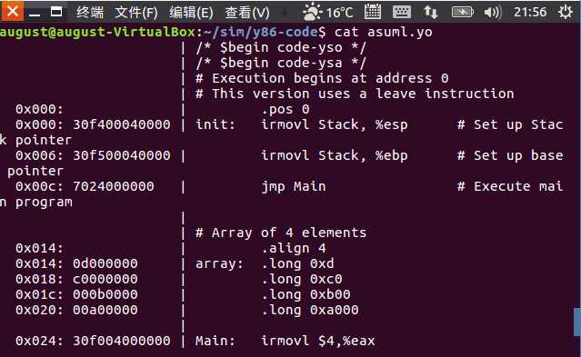Open the 查看(V) menu
The height and width of the screenshot is (357, 581).
[x=247, y=13]
